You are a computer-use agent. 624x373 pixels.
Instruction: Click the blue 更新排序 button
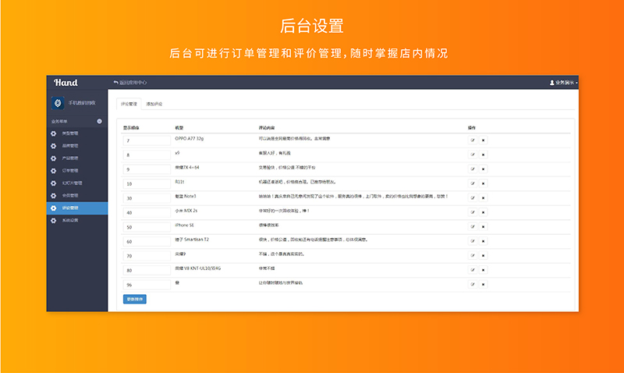click(134, 299)
